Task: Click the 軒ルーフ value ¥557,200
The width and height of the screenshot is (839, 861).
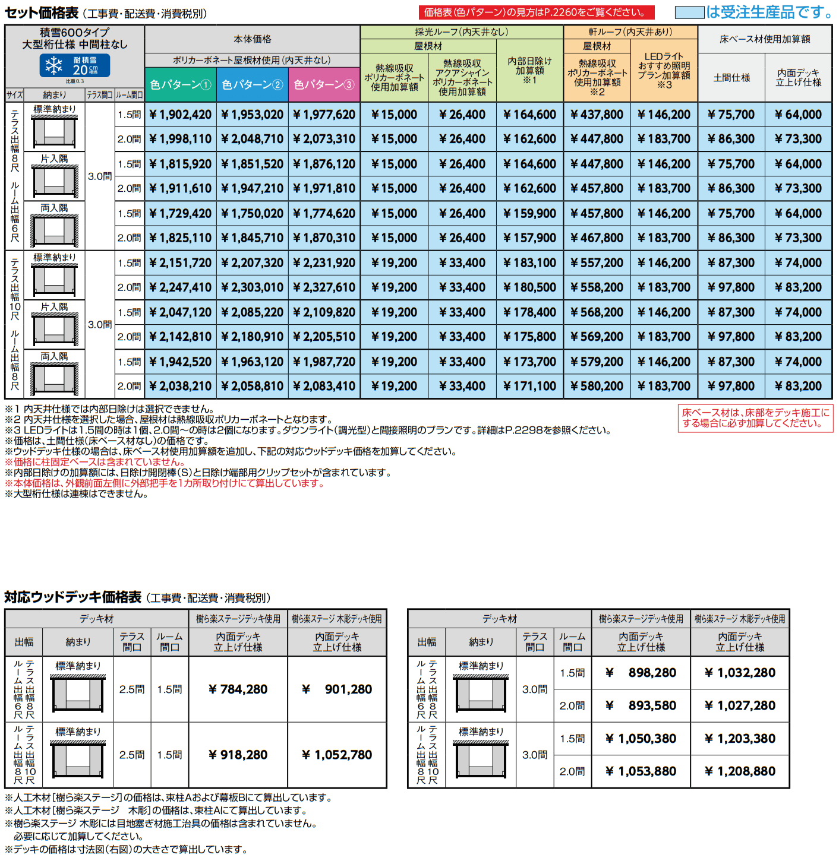Action: pos(597,262)
